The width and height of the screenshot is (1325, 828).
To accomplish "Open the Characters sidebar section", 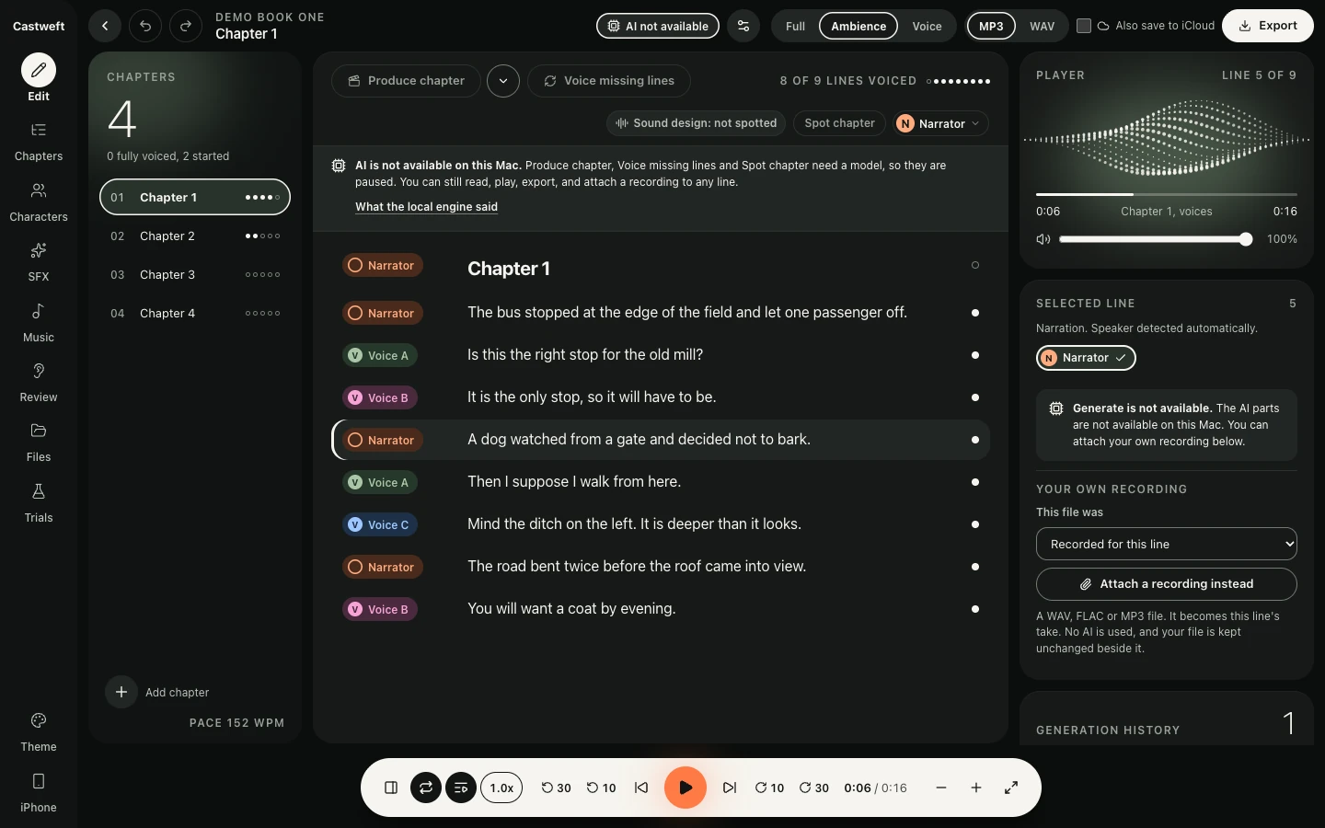I will point(39,201).
